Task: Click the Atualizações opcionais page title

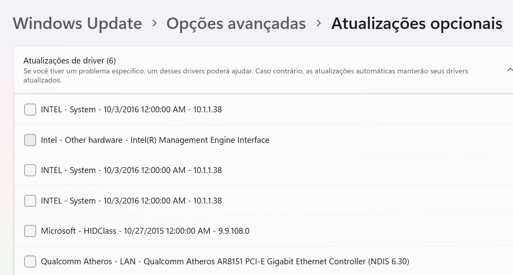Action: 417,23
